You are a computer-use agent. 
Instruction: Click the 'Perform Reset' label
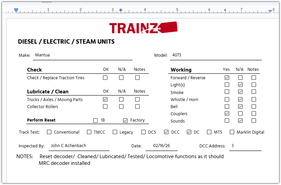(x=41, y=120)
